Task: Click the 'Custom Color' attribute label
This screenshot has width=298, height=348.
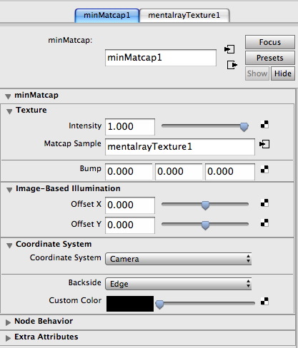Action: 75,300
